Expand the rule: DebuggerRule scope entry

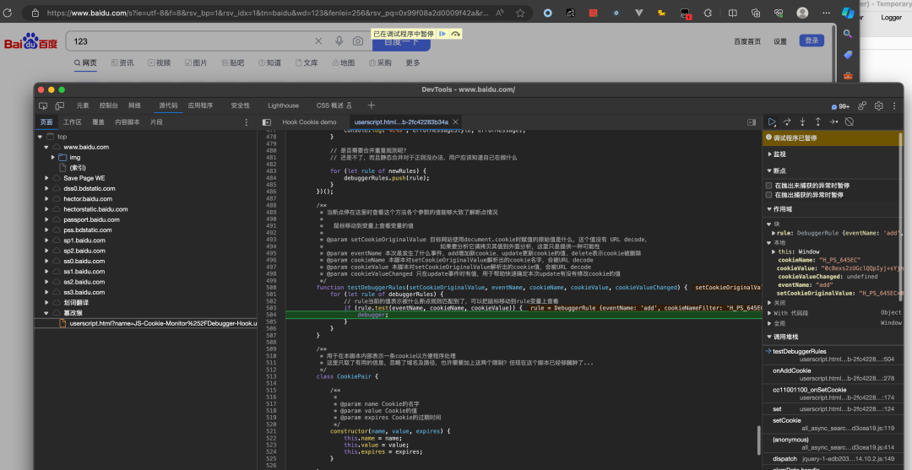coord(774,233)
